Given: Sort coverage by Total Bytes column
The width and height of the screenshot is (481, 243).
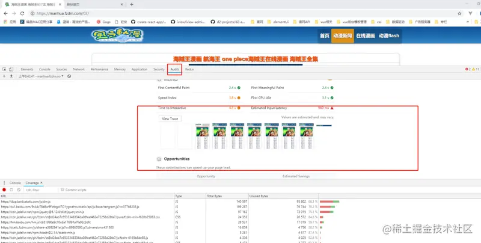Looking at the screenshot, I should (227, 196).
